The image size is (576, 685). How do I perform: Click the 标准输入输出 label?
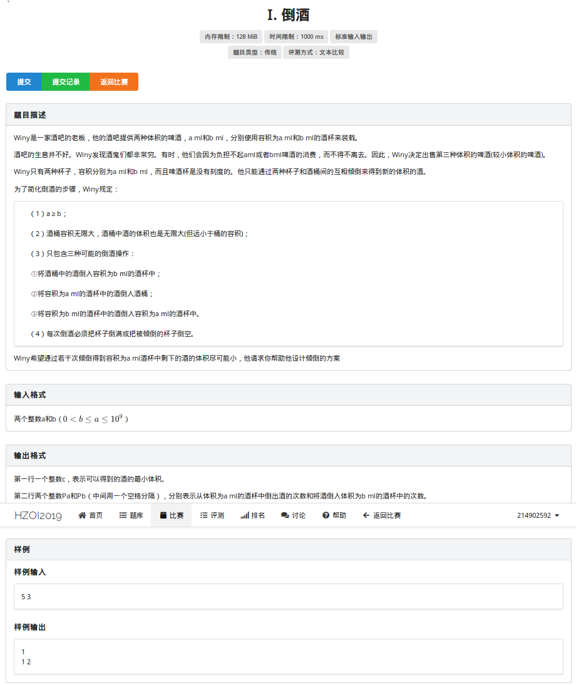354,37
